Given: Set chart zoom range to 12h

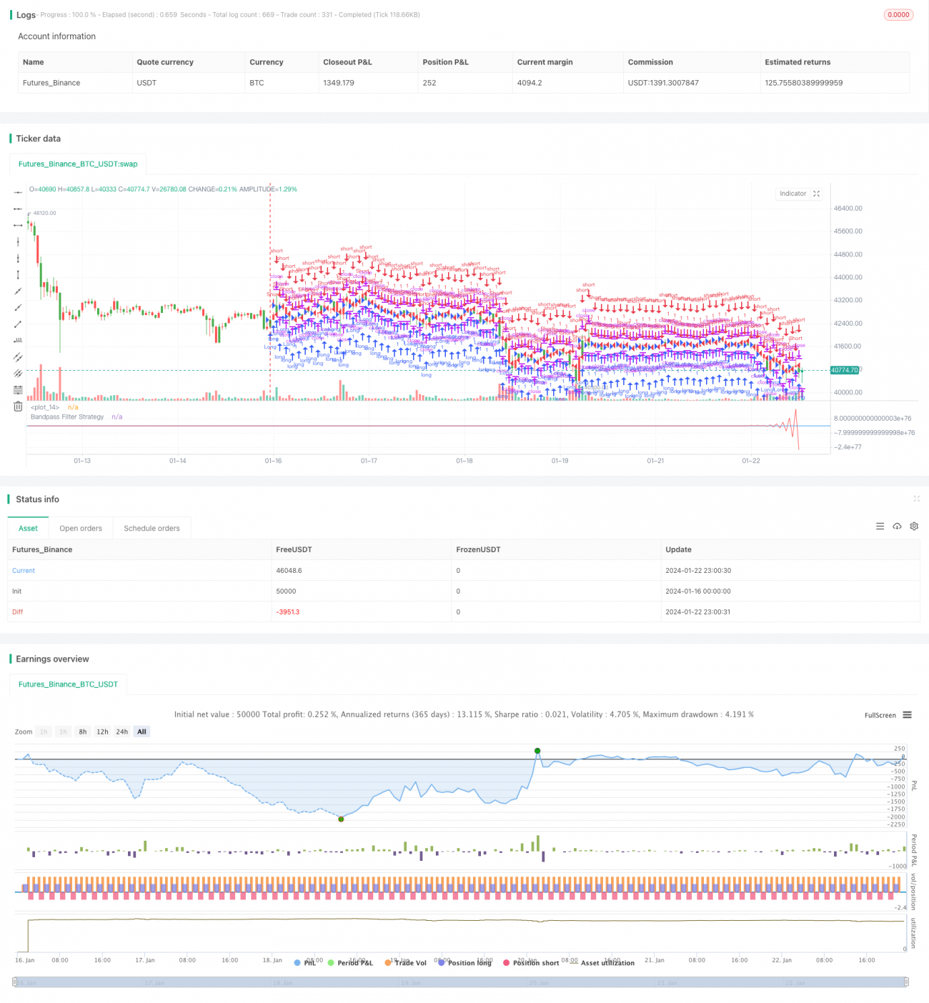Looking at the screenshot, I should 102,732.
